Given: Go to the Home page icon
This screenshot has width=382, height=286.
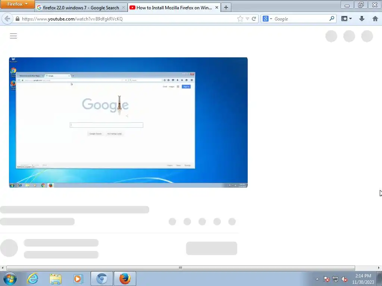Looking at the screenshot, I should [375, 19].
